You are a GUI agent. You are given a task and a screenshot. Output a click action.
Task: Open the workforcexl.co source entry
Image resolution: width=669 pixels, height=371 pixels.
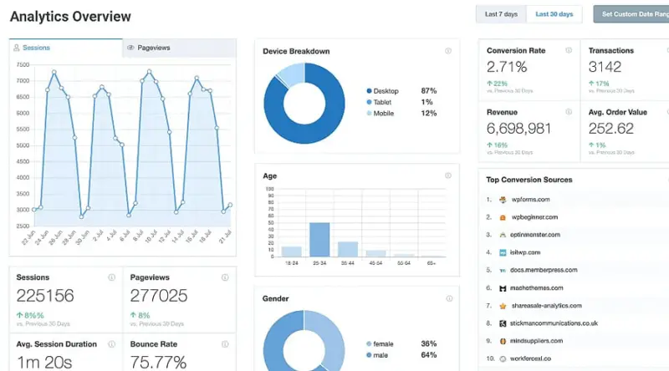(530, 358)
